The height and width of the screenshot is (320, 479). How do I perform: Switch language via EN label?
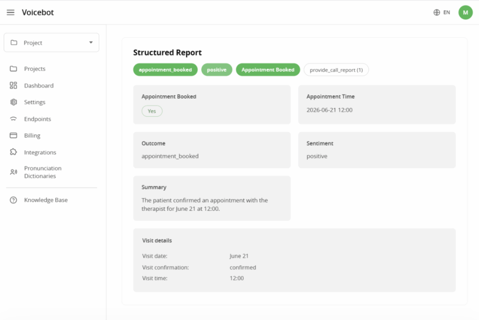(x=447, y=13)
